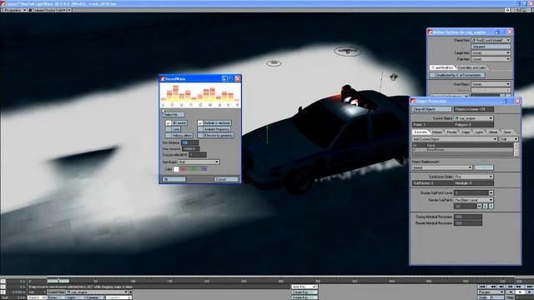The height and width of the screenshot is (300, 534).
Task: Open the Subdivision Order dropdown
Action: [474, 177]
